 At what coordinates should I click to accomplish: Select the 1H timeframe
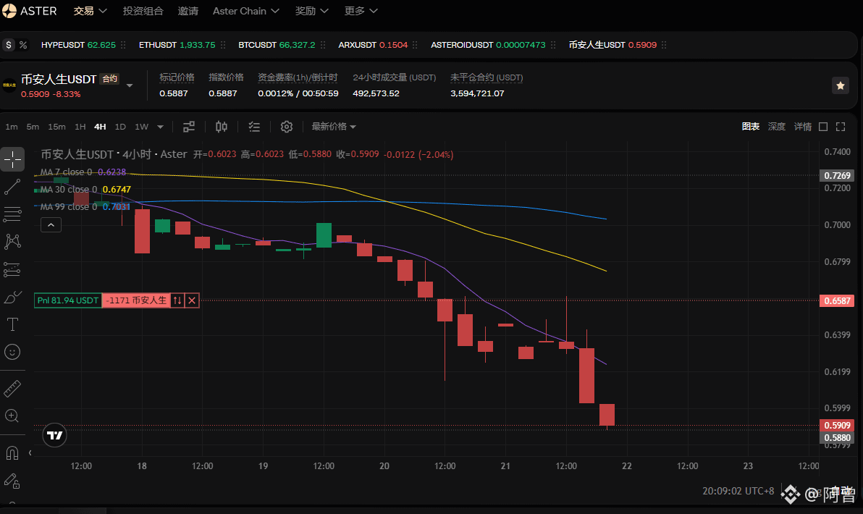point(80,127)
